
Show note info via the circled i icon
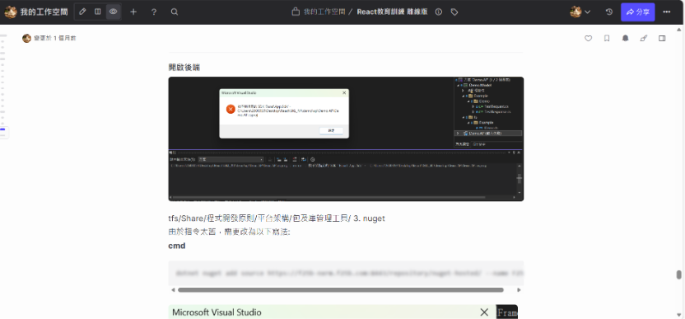pos(439,12)
